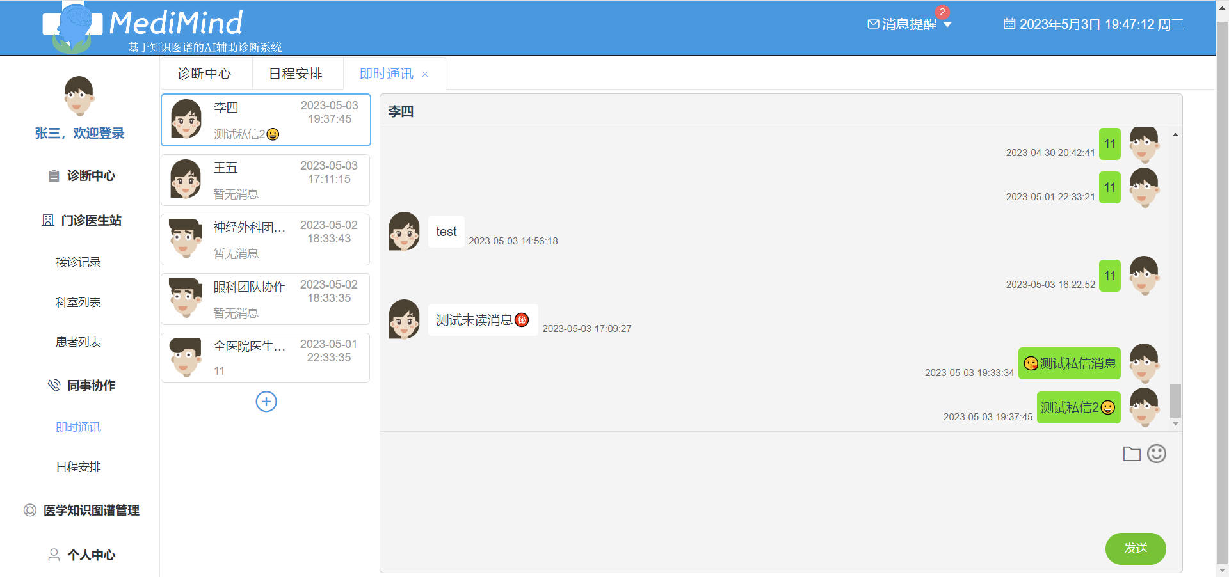Click the folder icon to attach a file
This screenshot has width=1229, height=577.
coord(1131,454)
